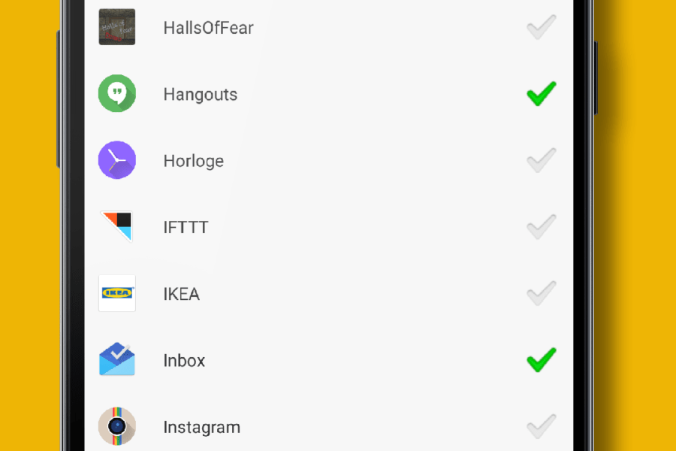Uncheck the green Hangouts checkmark
The height and width of the screenshot is (451, 676).
[542, 93]
